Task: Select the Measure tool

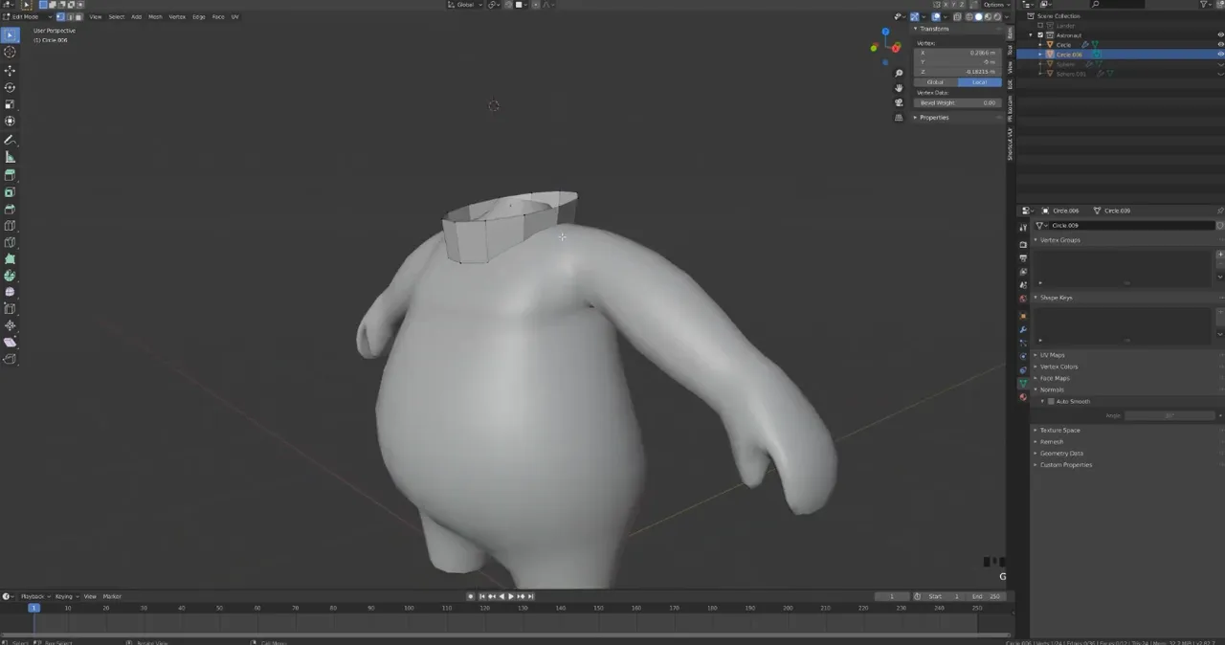Action: click(10, 157)
